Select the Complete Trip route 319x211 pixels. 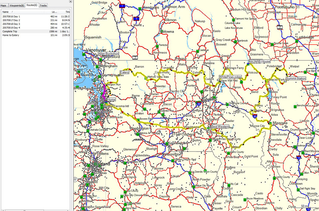(10, 31)
